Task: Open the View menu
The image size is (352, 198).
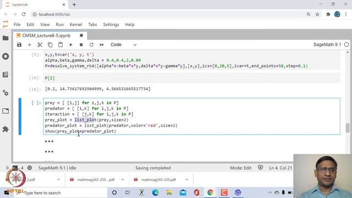Action: (45, 24)
